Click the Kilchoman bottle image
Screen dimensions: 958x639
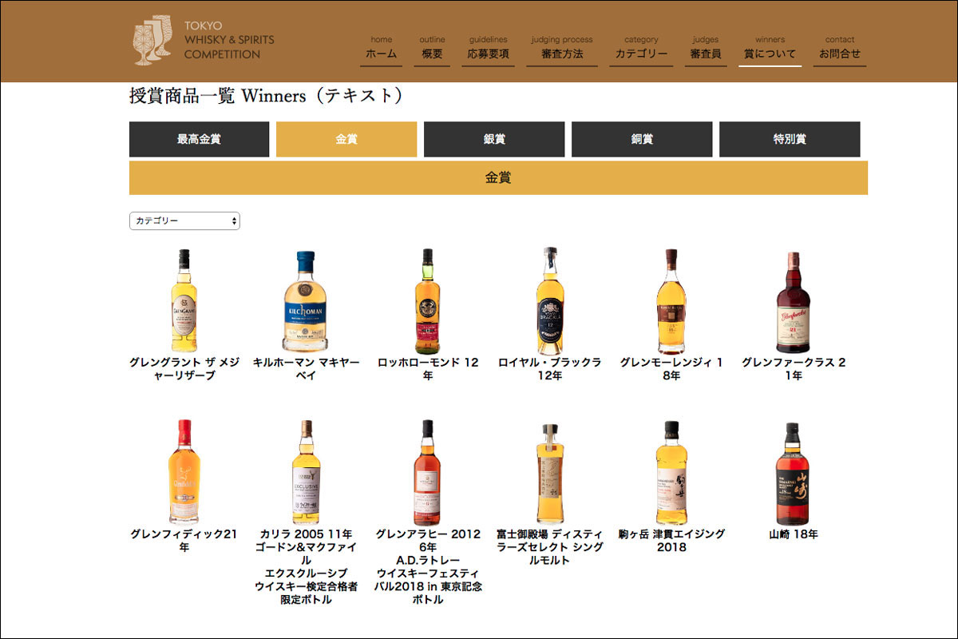(306, 300)
